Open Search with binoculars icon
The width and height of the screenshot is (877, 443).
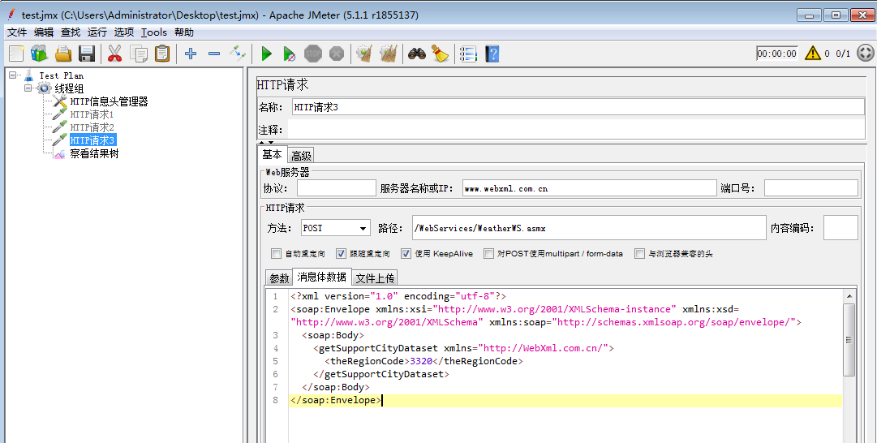coord(417,54)
